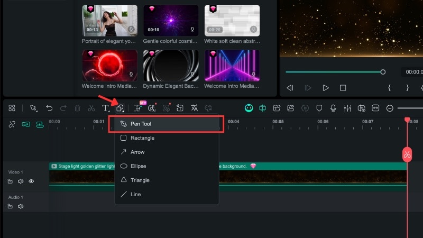This screenshot has width=423, height=238.
Task: Open 'White soft clean abstr...' media thumbnail
Action: pyautogui.click(x=232, y=21)
